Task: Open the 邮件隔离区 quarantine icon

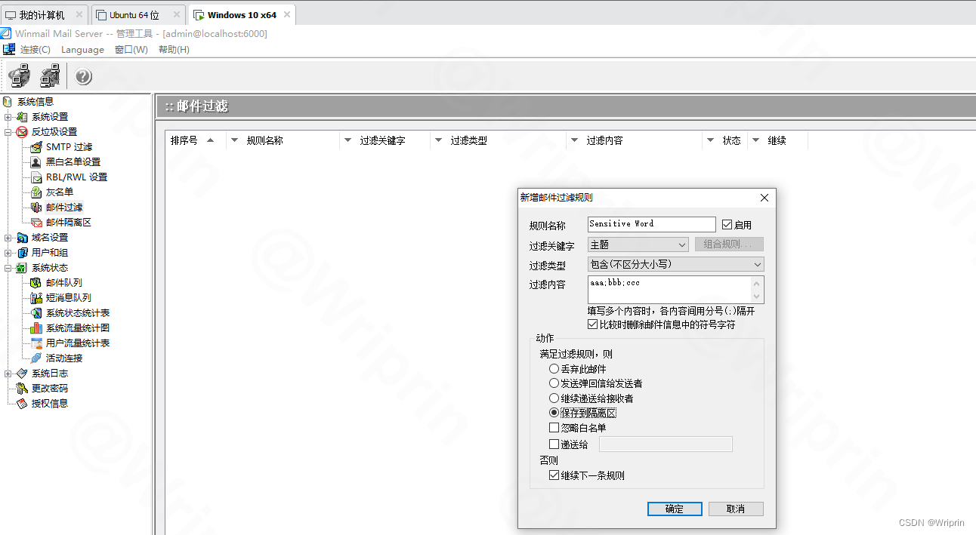Action: pos(36,222)
